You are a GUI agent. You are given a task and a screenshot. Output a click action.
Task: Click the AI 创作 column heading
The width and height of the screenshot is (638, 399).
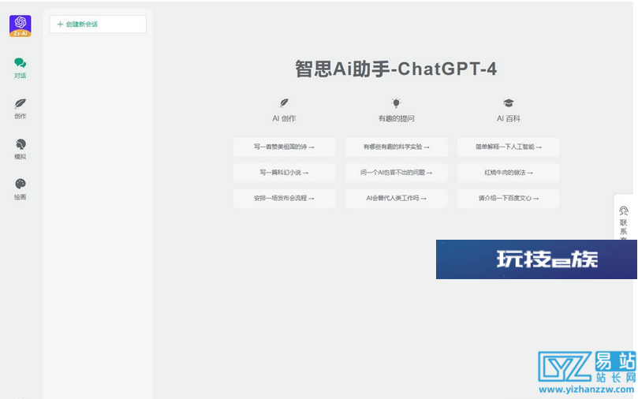click(284, 118)
